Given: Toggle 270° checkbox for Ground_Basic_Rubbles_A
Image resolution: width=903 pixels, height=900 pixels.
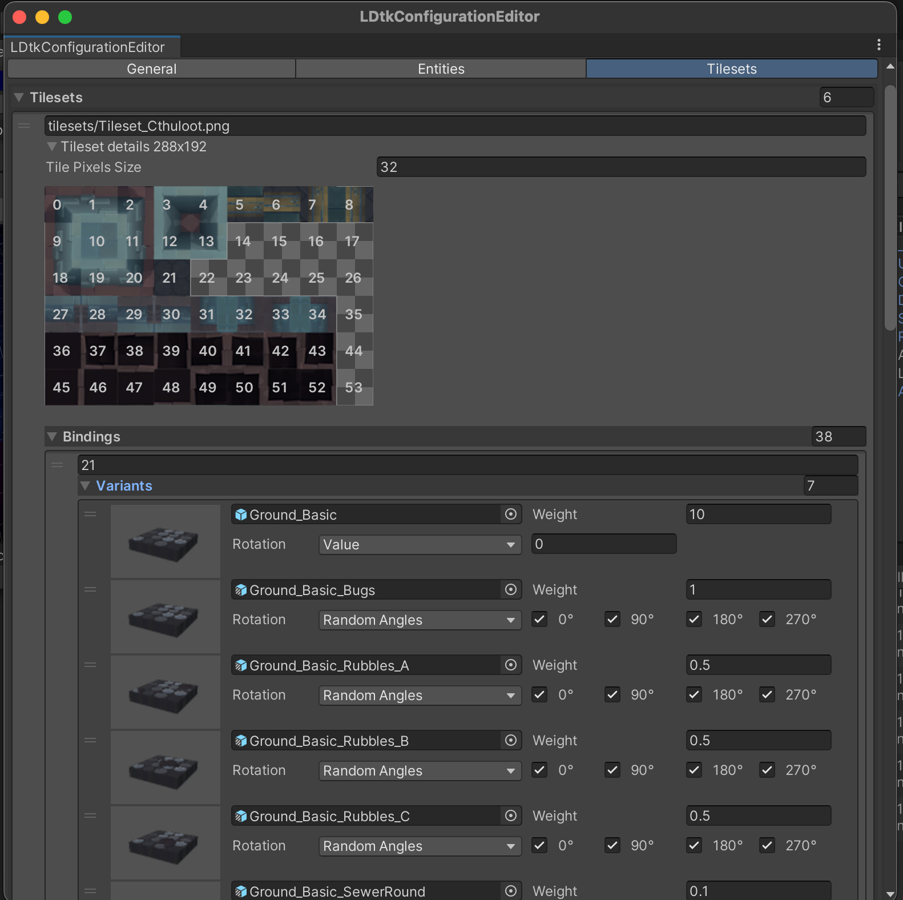Looking at the screenshot, I should pos(767,695).
